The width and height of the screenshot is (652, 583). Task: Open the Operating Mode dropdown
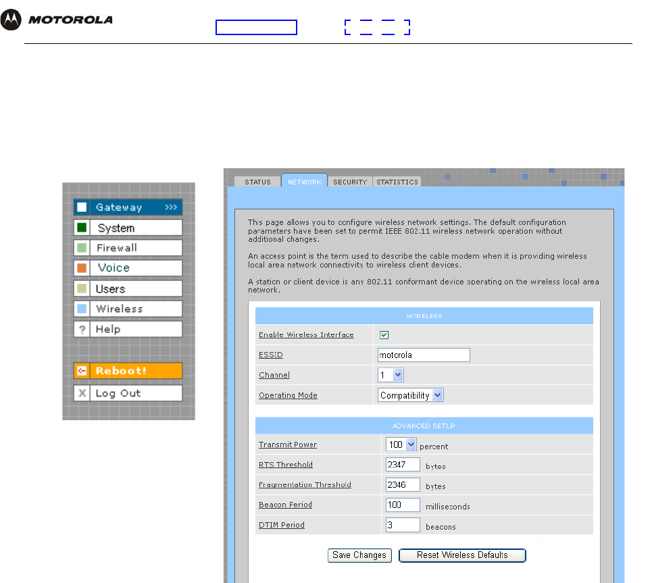tap(410, 395)
